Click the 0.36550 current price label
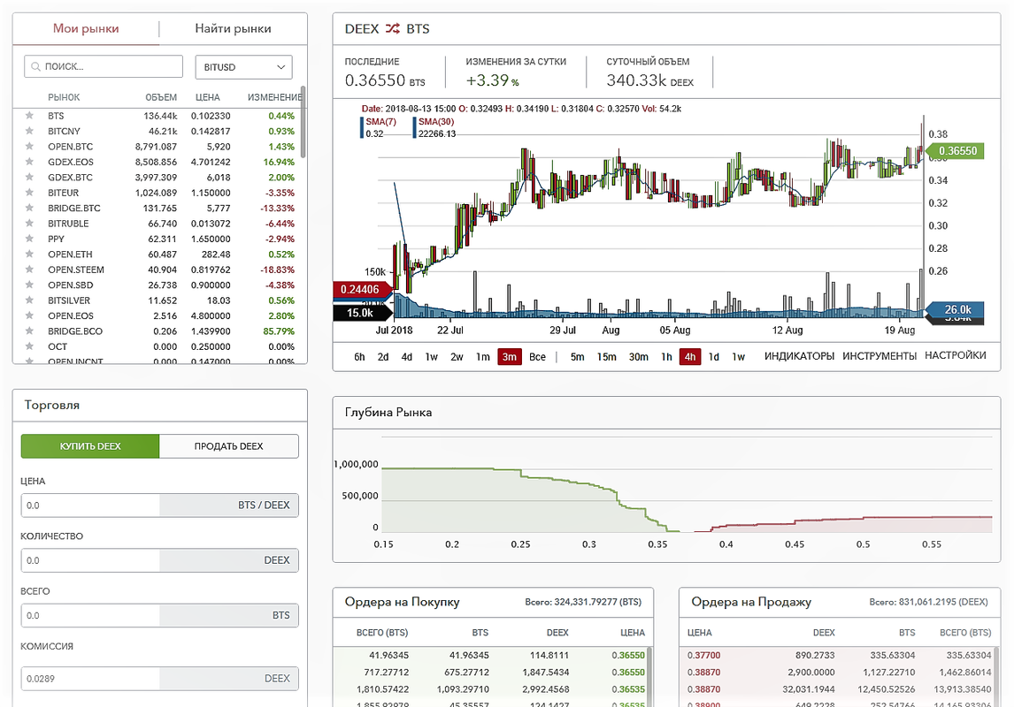 pos(956,151)
